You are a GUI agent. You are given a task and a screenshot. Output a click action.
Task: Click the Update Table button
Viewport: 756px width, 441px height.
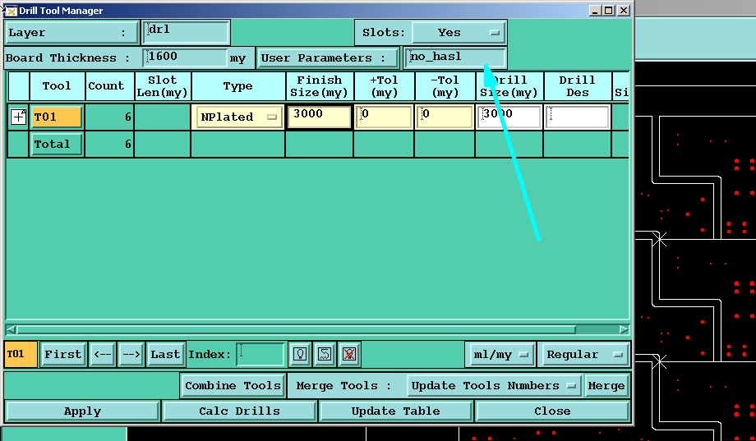click(395, 411)
